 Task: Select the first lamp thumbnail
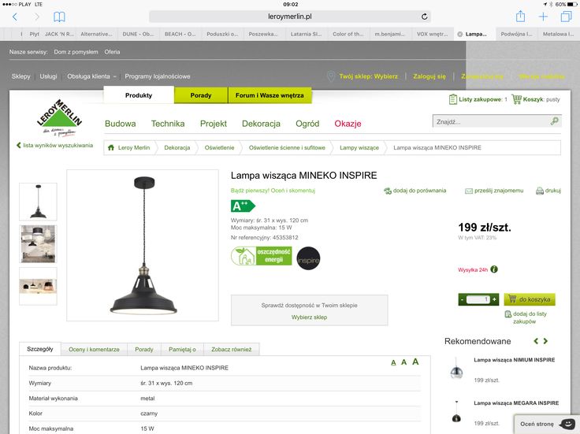(x=38, y=202)
